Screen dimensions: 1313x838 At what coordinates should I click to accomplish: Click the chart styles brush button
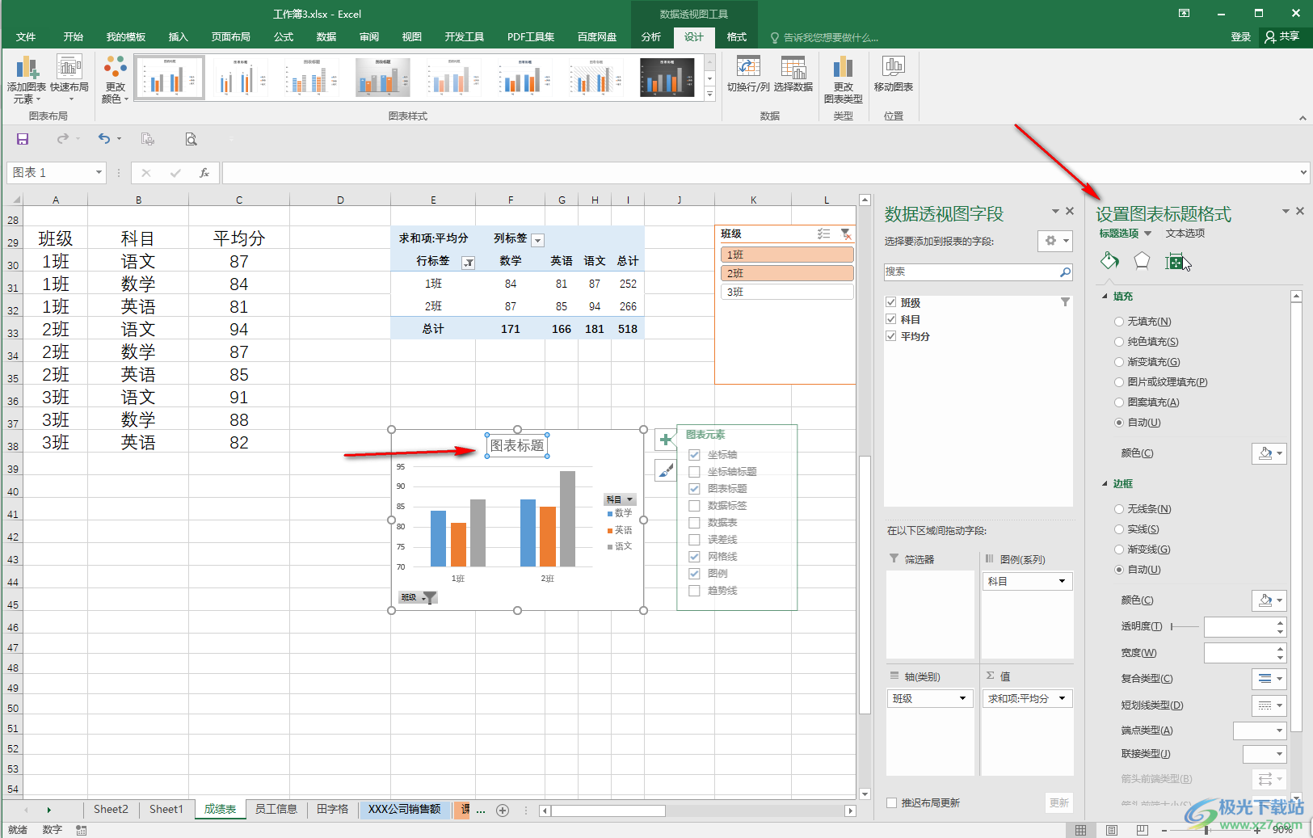(665, 470)
